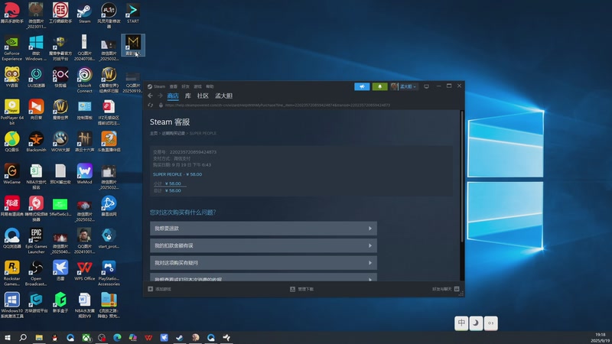Choose the partially visible receipt print option
Image resolution: width=612 pixels, height=344 pixels.
(x=263, y=277)
